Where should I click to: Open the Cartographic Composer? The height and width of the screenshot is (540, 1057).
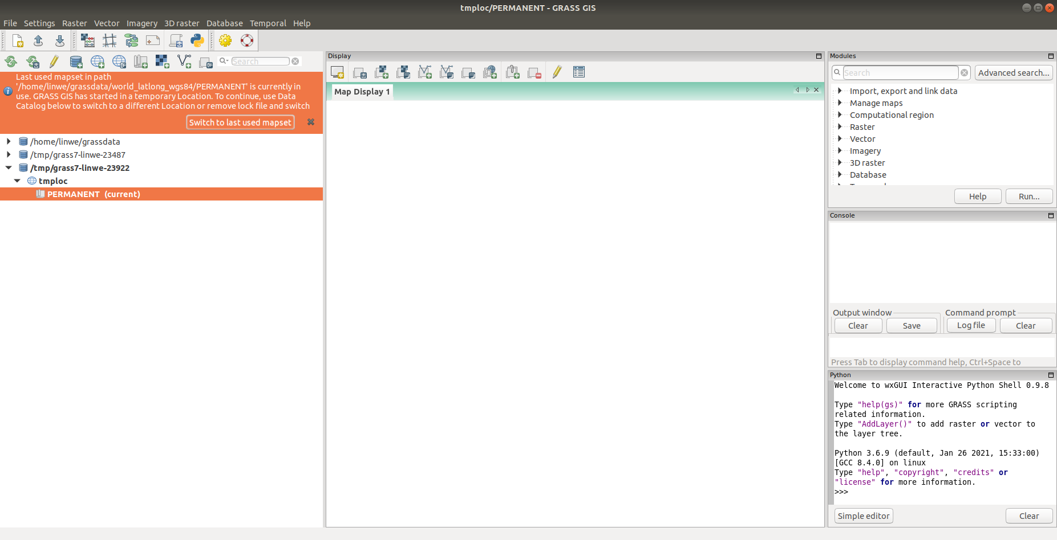(x=153, y=40)
